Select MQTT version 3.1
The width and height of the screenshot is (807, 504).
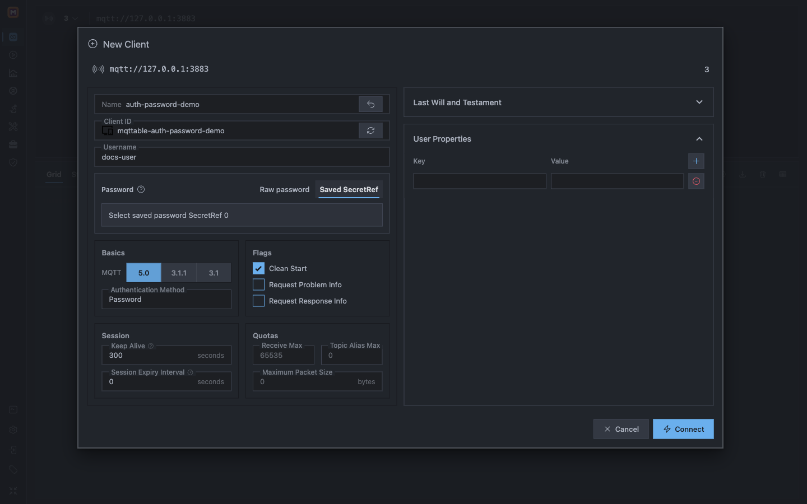pyautogui.click(x=214, y=273)
